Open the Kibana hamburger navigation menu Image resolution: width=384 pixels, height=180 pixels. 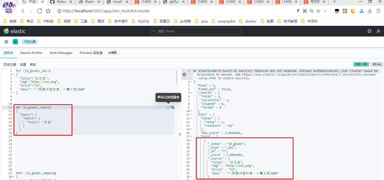[6, 42]
